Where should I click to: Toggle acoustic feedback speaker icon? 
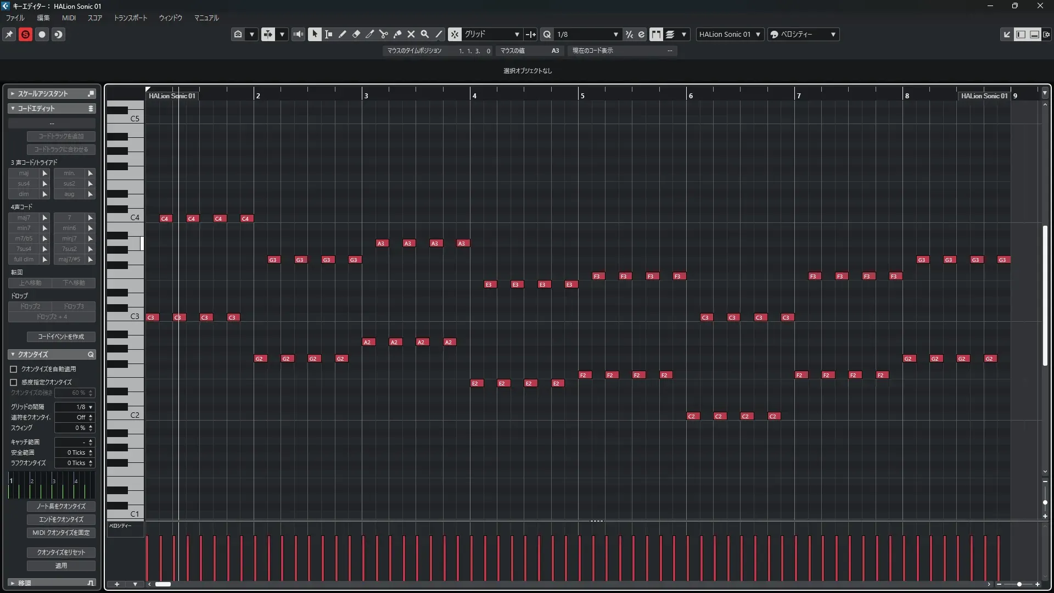(x=298, y=34)
